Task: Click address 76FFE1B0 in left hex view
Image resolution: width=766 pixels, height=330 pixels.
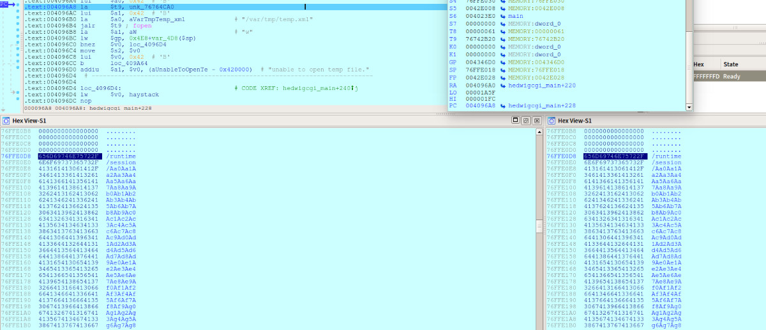Action: tap(16, 326)
